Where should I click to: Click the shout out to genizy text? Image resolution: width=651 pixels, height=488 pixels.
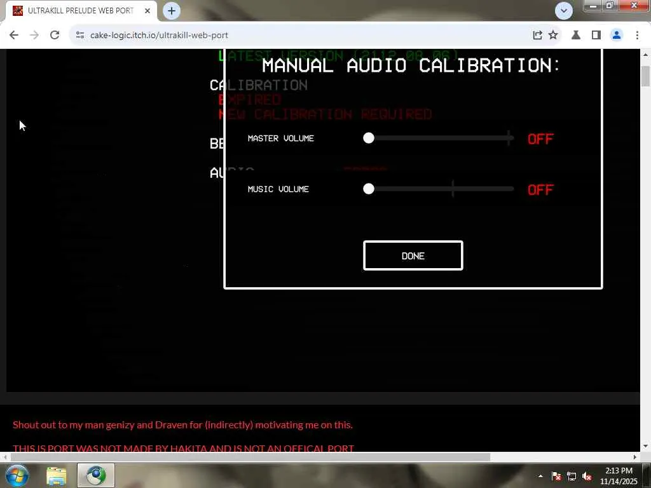click(x=182, y=425)
